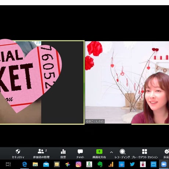169x169 pixels.
Task: Open the 反応 reactions smiley icon
Action: point(166,154)
